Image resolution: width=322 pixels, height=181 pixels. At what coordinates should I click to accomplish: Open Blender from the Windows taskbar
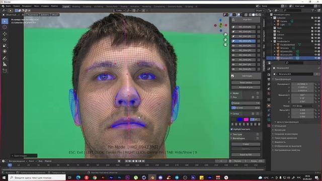[x=152, y=177]
